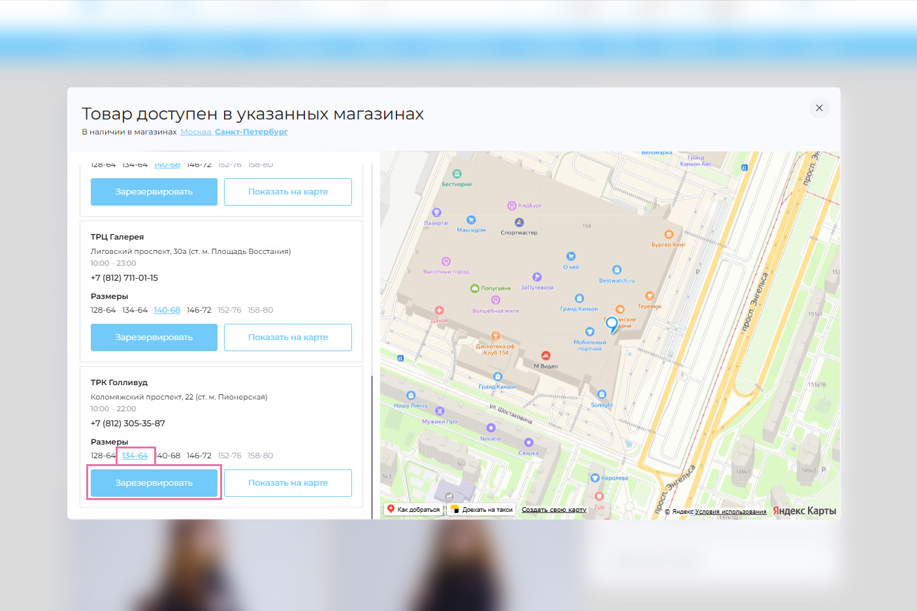The image size is (917, 611).
Task: Click size 146-72 in ТРК Голливуд
Action: [199, 456]
